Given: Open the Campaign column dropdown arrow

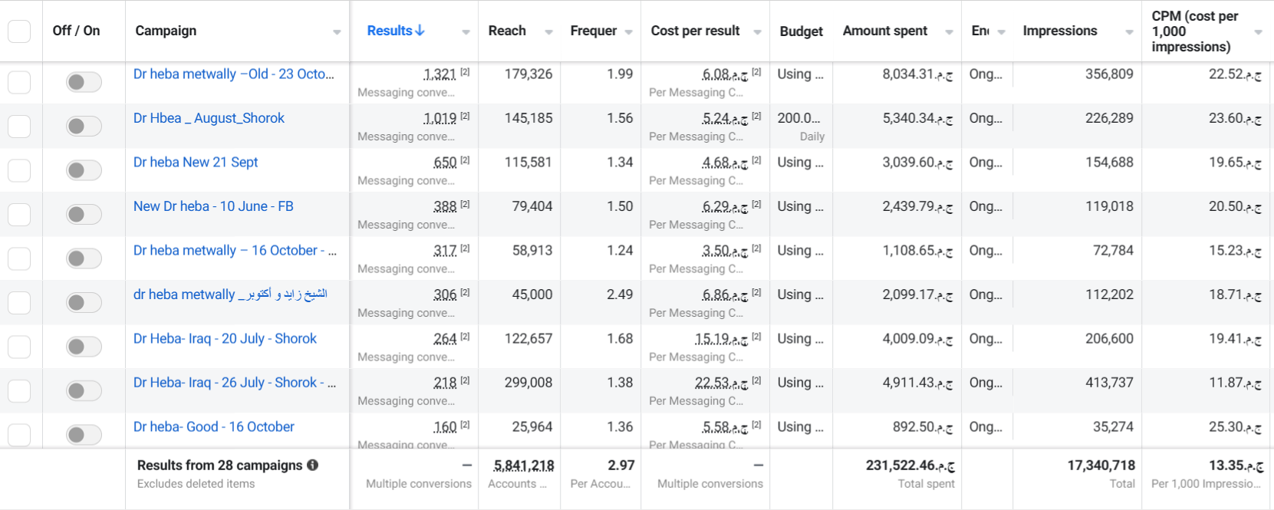Looking at the screenshot, I should tap(337, 32).
